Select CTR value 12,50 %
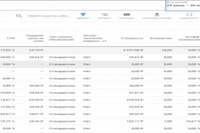 tap(7, 107)
